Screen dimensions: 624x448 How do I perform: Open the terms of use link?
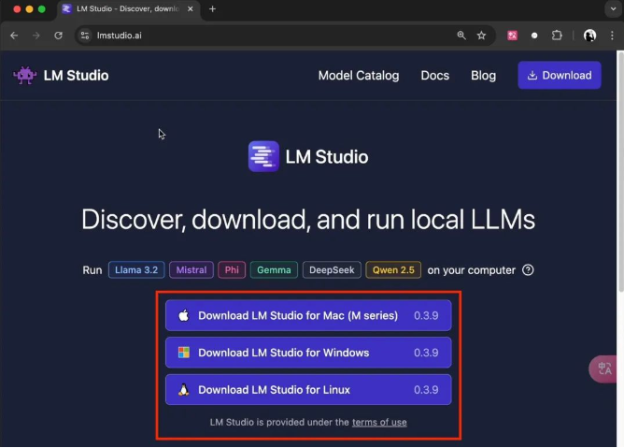point(379,422)
